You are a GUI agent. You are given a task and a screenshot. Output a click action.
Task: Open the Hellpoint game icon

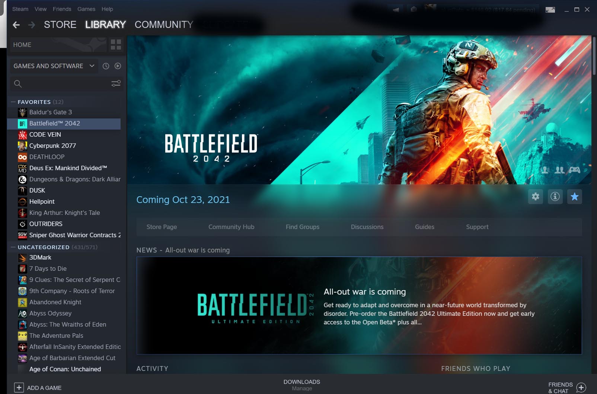[23, 201]
